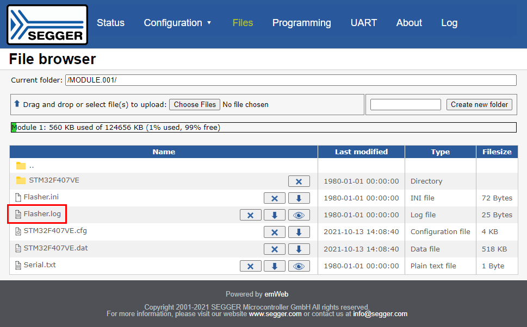
Task: Delete the Flasher.ini file
Action: point(274,198)
